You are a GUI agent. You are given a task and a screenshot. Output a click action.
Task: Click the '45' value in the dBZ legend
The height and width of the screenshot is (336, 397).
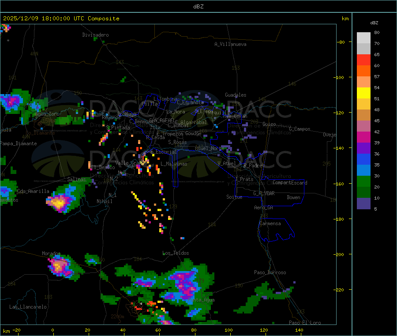(x=377, y=121)
